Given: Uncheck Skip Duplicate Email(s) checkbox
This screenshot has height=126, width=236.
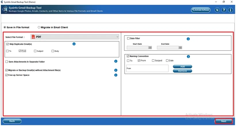Looking at the screenshot, I should coord(7,44).
